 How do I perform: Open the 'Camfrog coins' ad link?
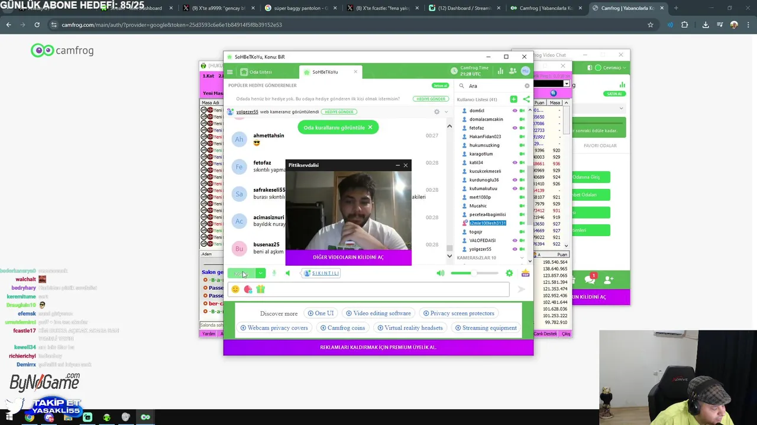click(342, 328)
